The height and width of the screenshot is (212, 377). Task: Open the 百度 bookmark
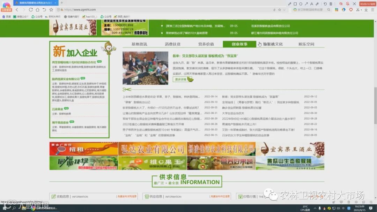tap(7, 17)
